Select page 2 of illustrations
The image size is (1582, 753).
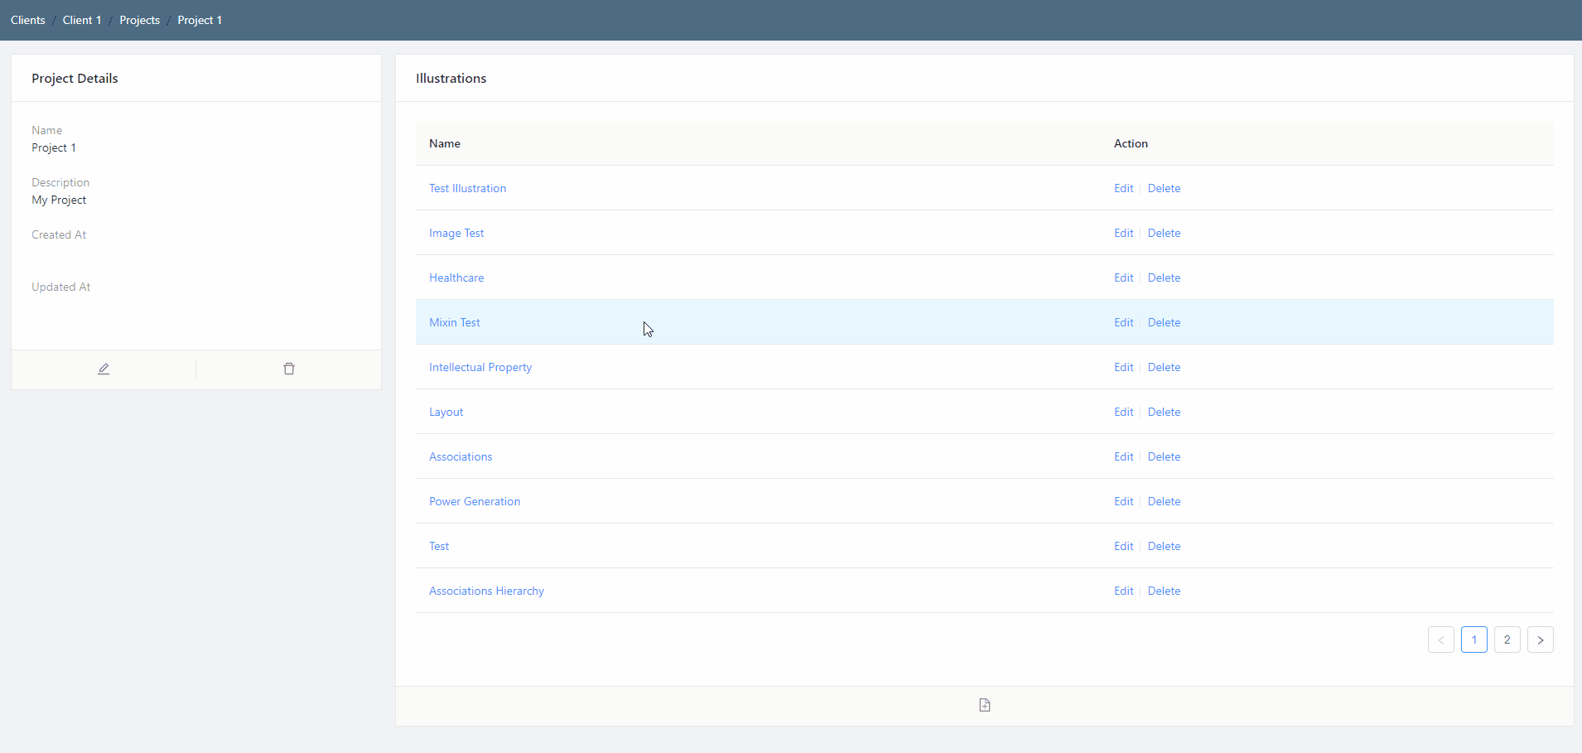click(1507, 640)
